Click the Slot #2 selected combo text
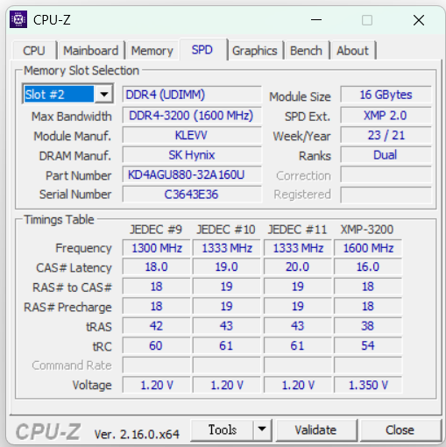This screenshot has width=446, height=447. click(59, 95)
